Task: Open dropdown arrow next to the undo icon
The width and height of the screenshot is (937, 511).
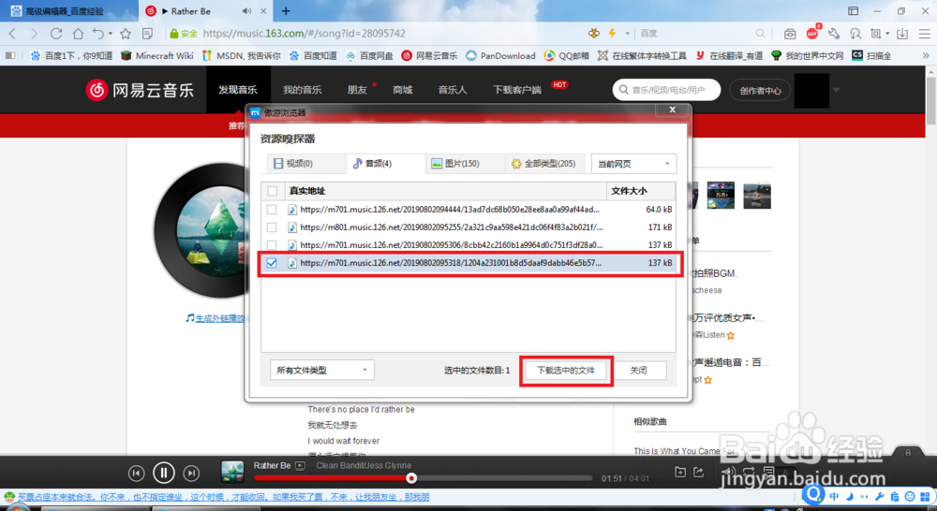Action: (110, 34)
